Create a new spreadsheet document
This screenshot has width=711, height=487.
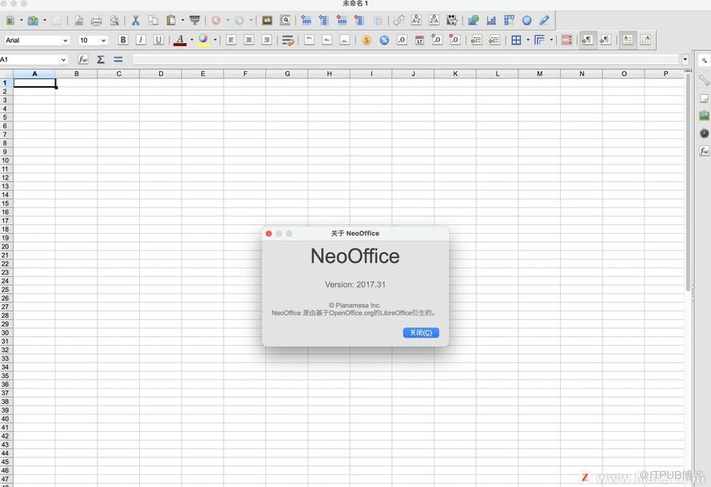(10, 21)
